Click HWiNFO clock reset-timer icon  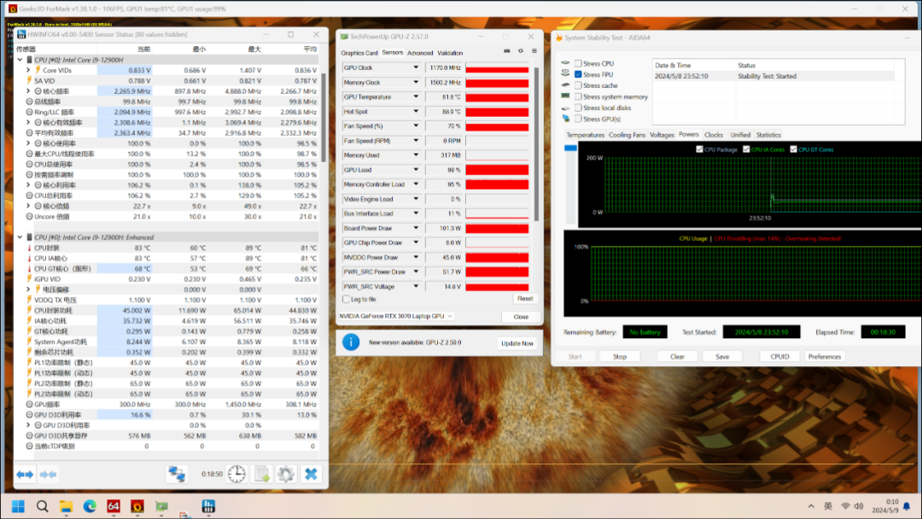point(236,474)
